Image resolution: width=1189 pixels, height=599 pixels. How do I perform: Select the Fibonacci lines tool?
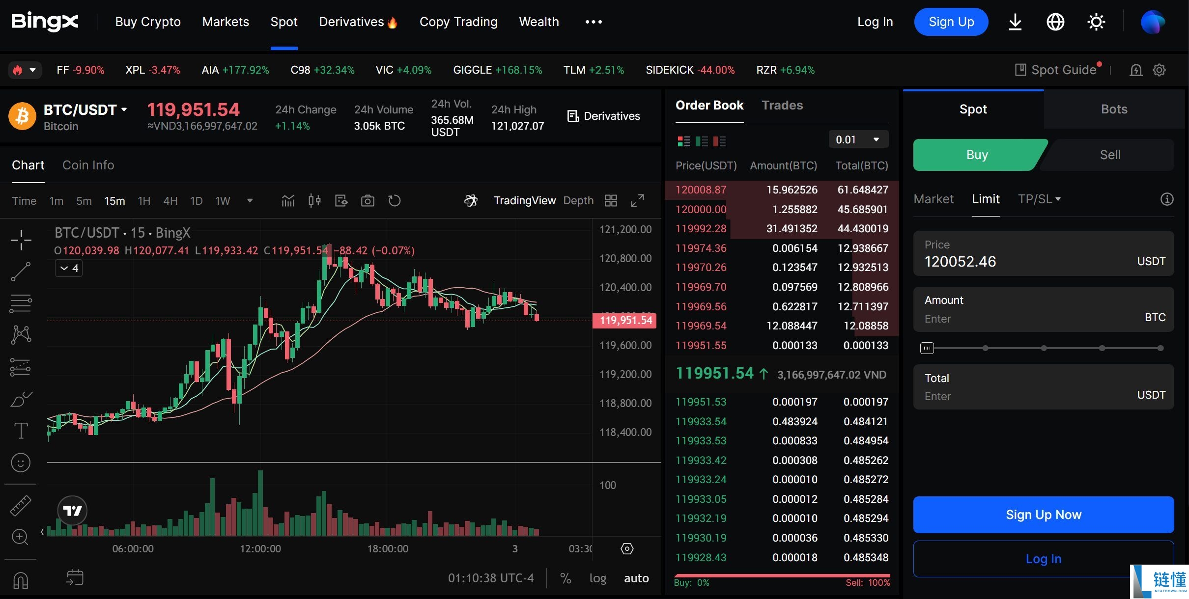point(21,303)
